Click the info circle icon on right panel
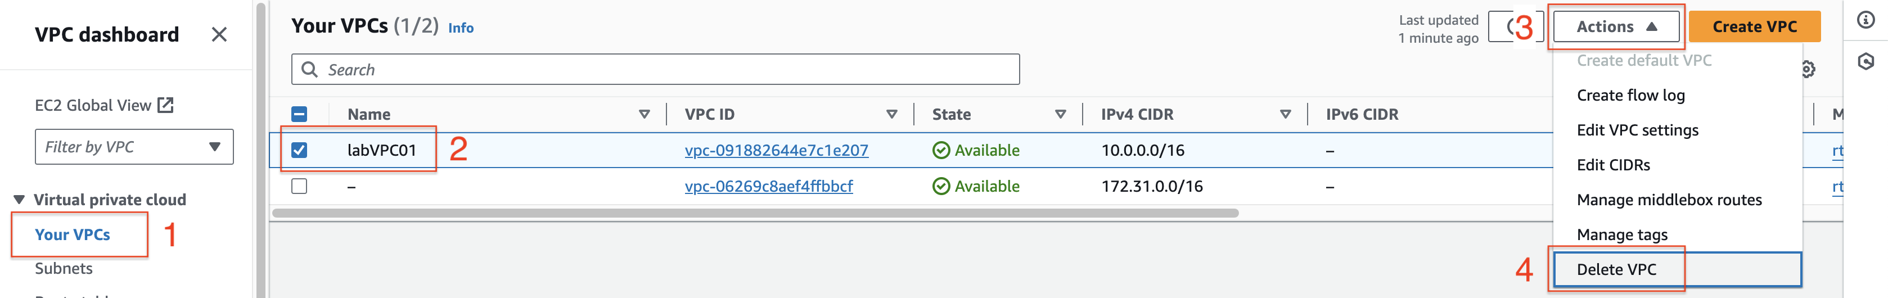 (1866, 20)
